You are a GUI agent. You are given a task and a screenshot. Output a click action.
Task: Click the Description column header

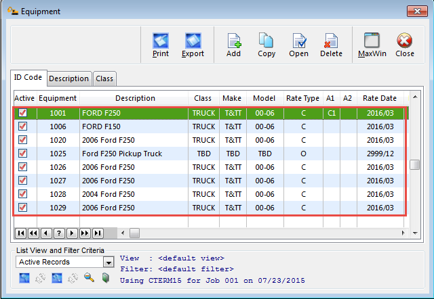coord(135,98)
